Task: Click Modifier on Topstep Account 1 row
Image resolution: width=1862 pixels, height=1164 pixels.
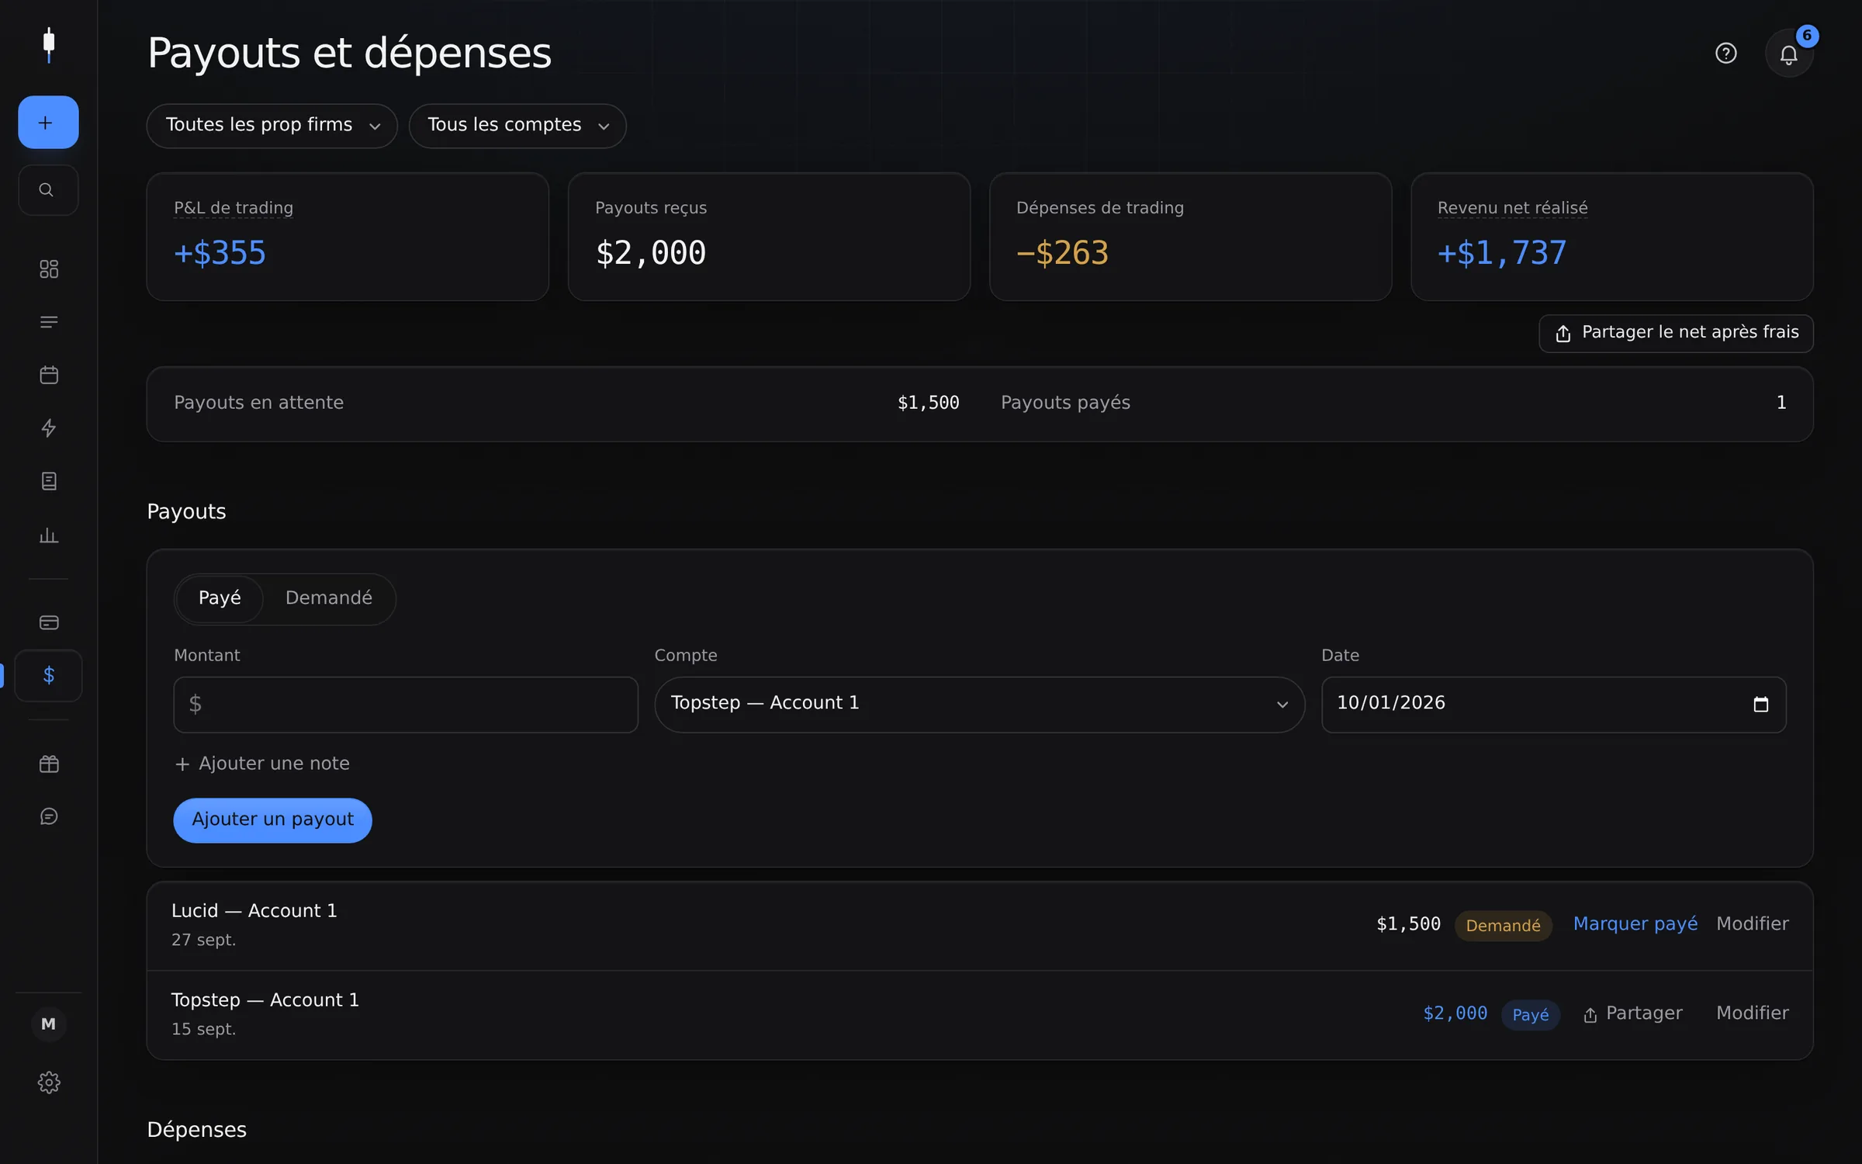Action: tap(1753, 1013)
